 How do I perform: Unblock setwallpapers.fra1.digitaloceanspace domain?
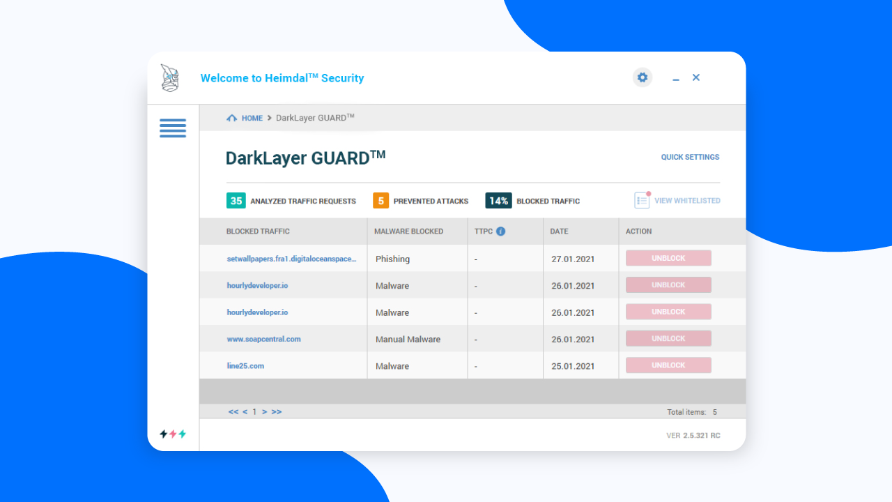tap(668, 258)
